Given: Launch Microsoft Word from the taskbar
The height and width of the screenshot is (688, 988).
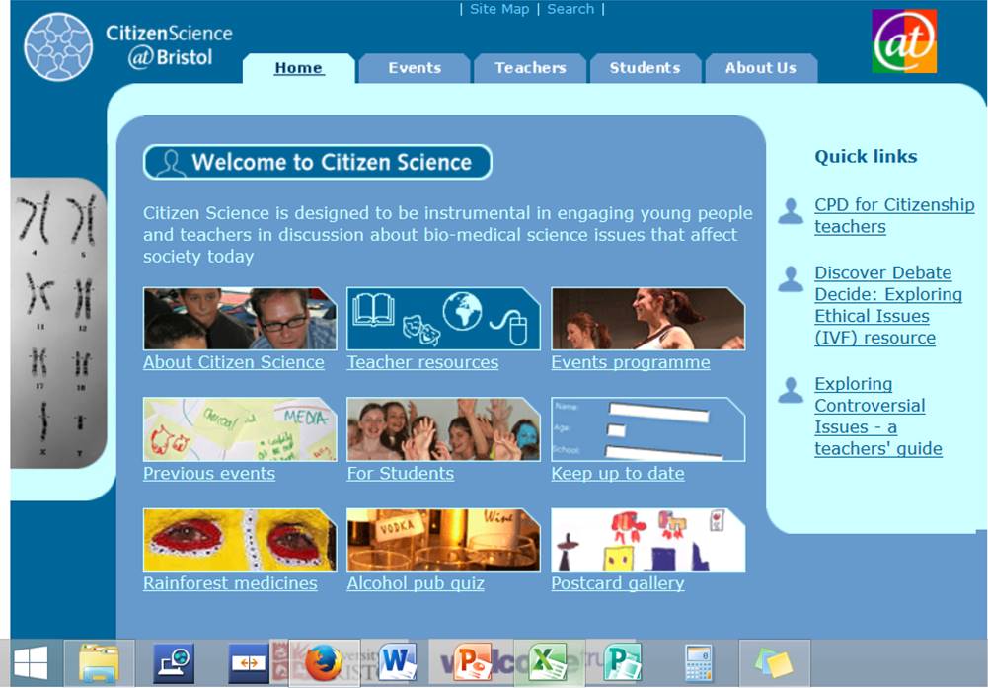Looking at the screenshot, I should tap(397, 662).
